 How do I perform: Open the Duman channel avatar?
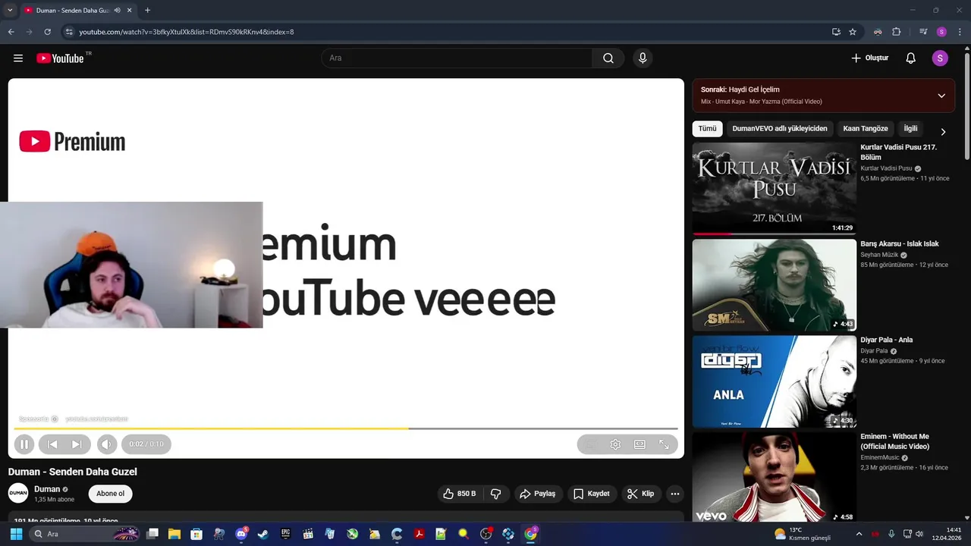coord(18,493)
